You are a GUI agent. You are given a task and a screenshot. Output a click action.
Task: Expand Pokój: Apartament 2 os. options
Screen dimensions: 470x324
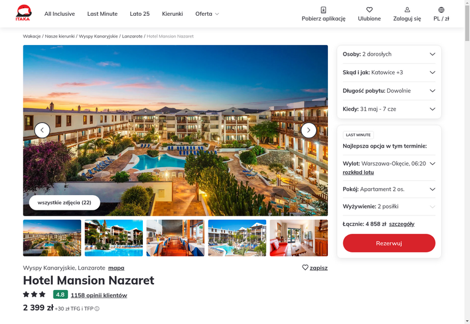coord(389,189)
